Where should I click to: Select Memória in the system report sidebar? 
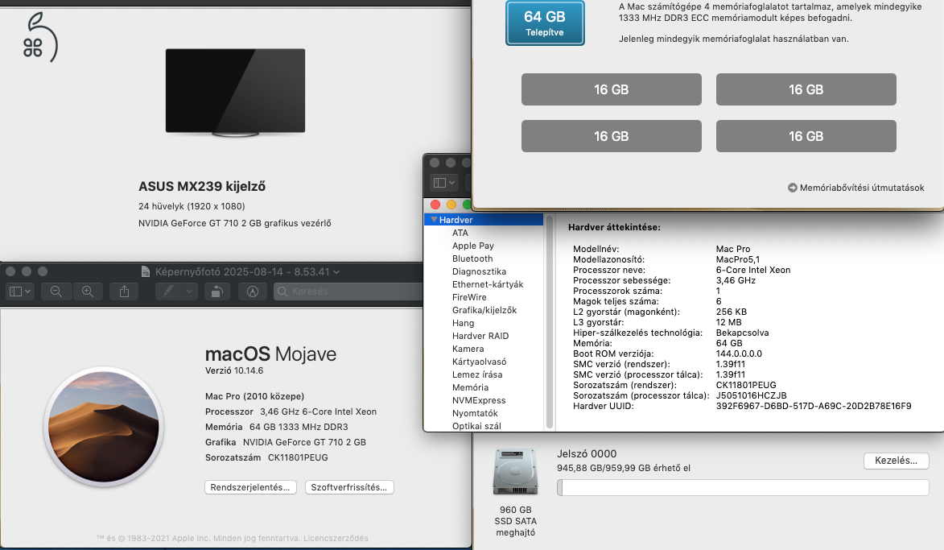pyautogui.click(x=470, y=387)
